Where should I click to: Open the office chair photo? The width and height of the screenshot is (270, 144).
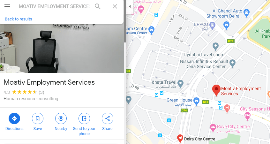click(62, 49)
